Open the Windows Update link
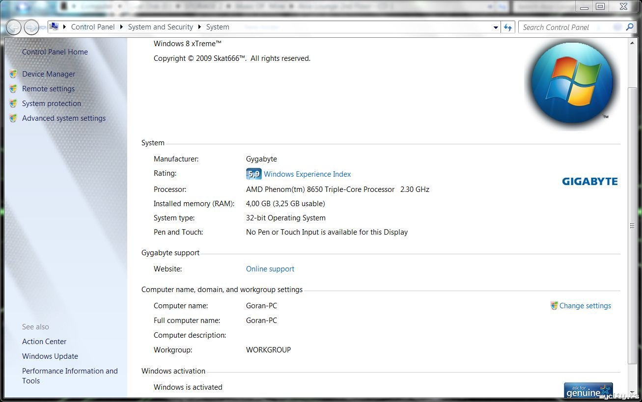The height and width of the screenshot is (402, 642). (x=50, y=356)
